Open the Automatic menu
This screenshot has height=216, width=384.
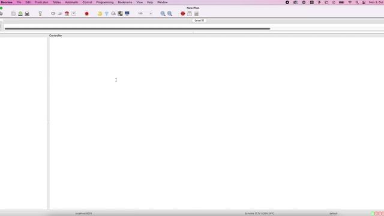pyautogui.click(x=71, y=2)
